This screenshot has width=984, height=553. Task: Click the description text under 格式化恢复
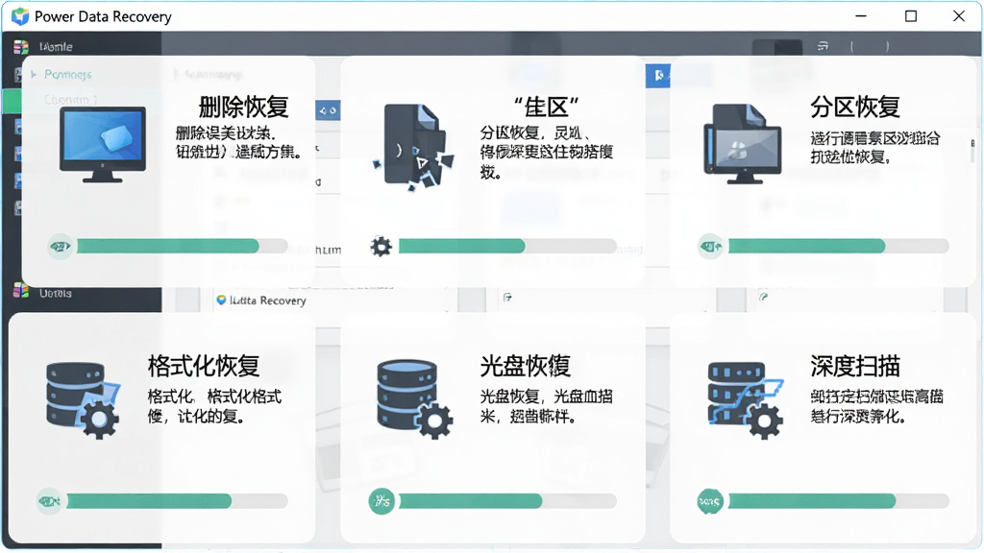tap(214, 406)
